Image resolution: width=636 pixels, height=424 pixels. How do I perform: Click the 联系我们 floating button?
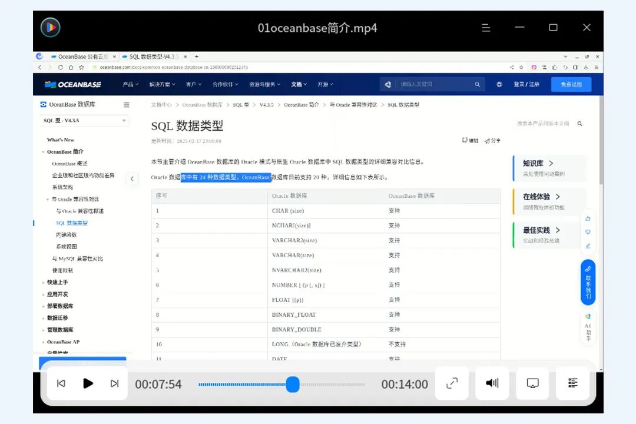click(x=588, y=282)
